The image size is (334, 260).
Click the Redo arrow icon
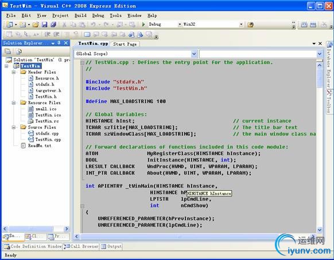[x=106, y=25]
